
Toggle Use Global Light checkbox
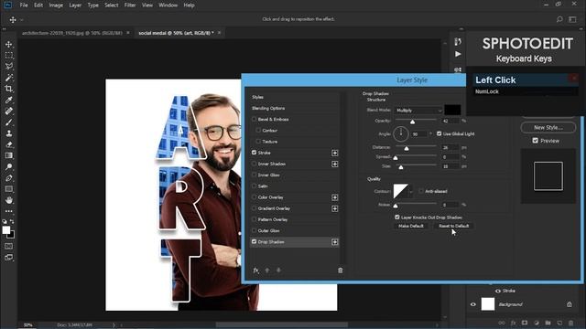(x=439, y=133)
